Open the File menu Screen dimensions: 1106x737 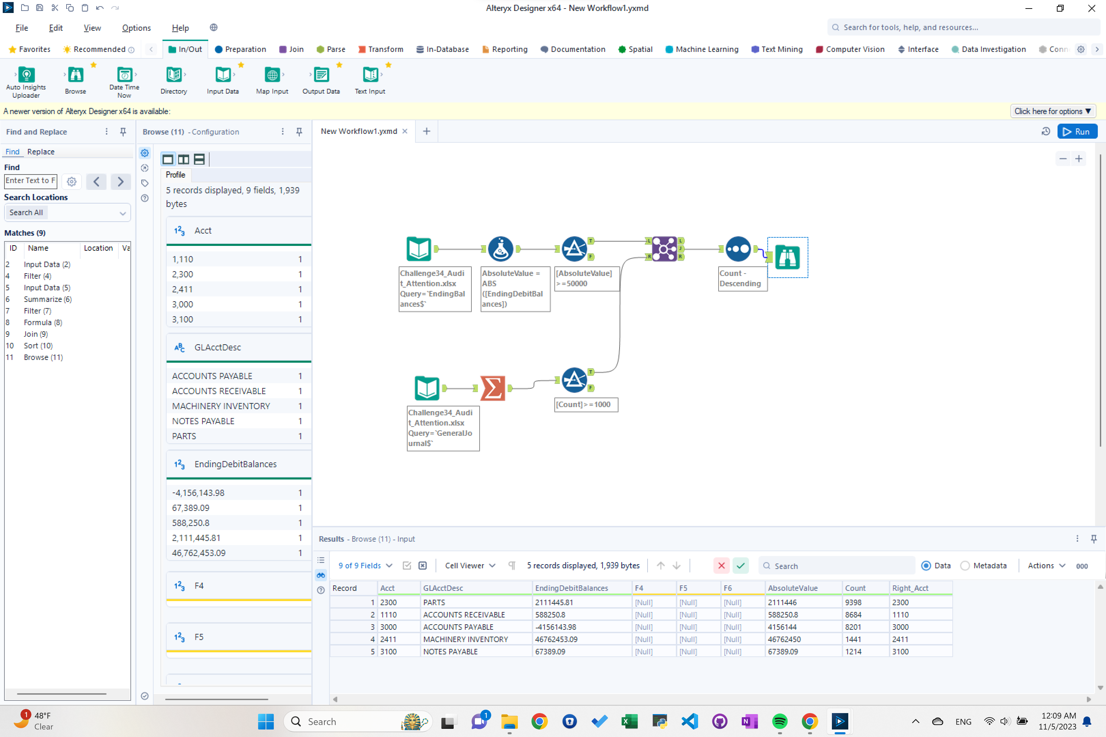22,28
